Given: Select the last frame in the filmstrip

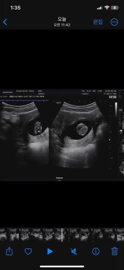Looking at the screenshot, I should pyautogui.click(x=121, y=235).
